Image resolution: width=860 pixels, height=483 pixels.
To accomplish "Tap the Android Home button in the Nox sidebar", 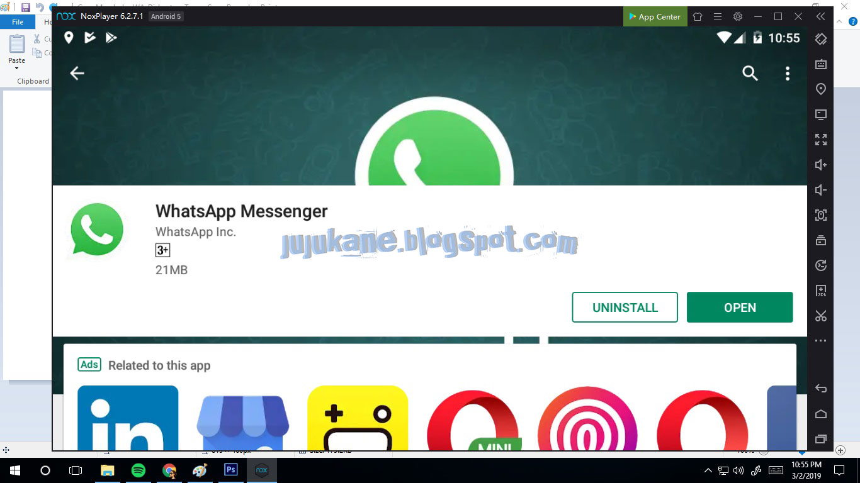I will tap(821, 414).
